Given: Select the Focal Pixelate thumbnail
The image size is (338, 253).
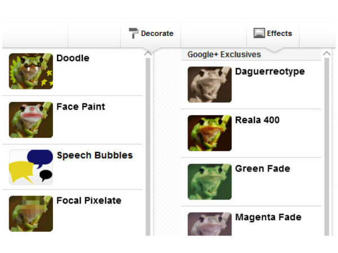Looking at the screenshot, I should [x=31, y=213].
